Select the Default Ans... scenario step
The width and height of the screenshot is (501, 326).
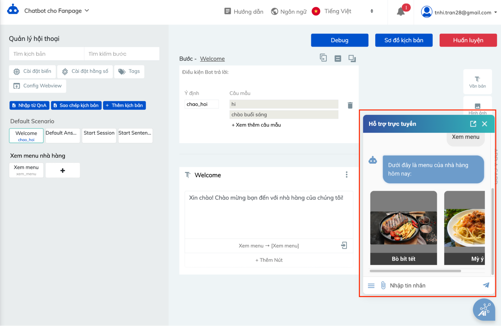[x=62, y=135]
